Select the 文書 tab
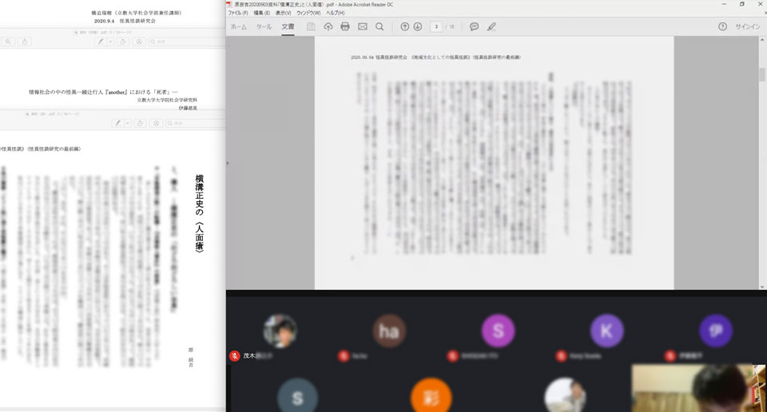The image size is (767, 412). click(x=288, y=26)
